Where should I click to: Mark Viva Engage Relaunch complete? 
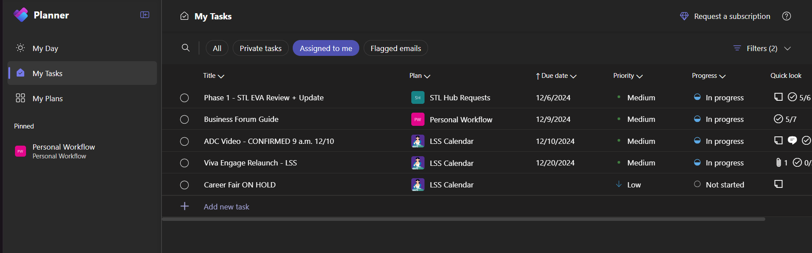click(x=184, y=163)
